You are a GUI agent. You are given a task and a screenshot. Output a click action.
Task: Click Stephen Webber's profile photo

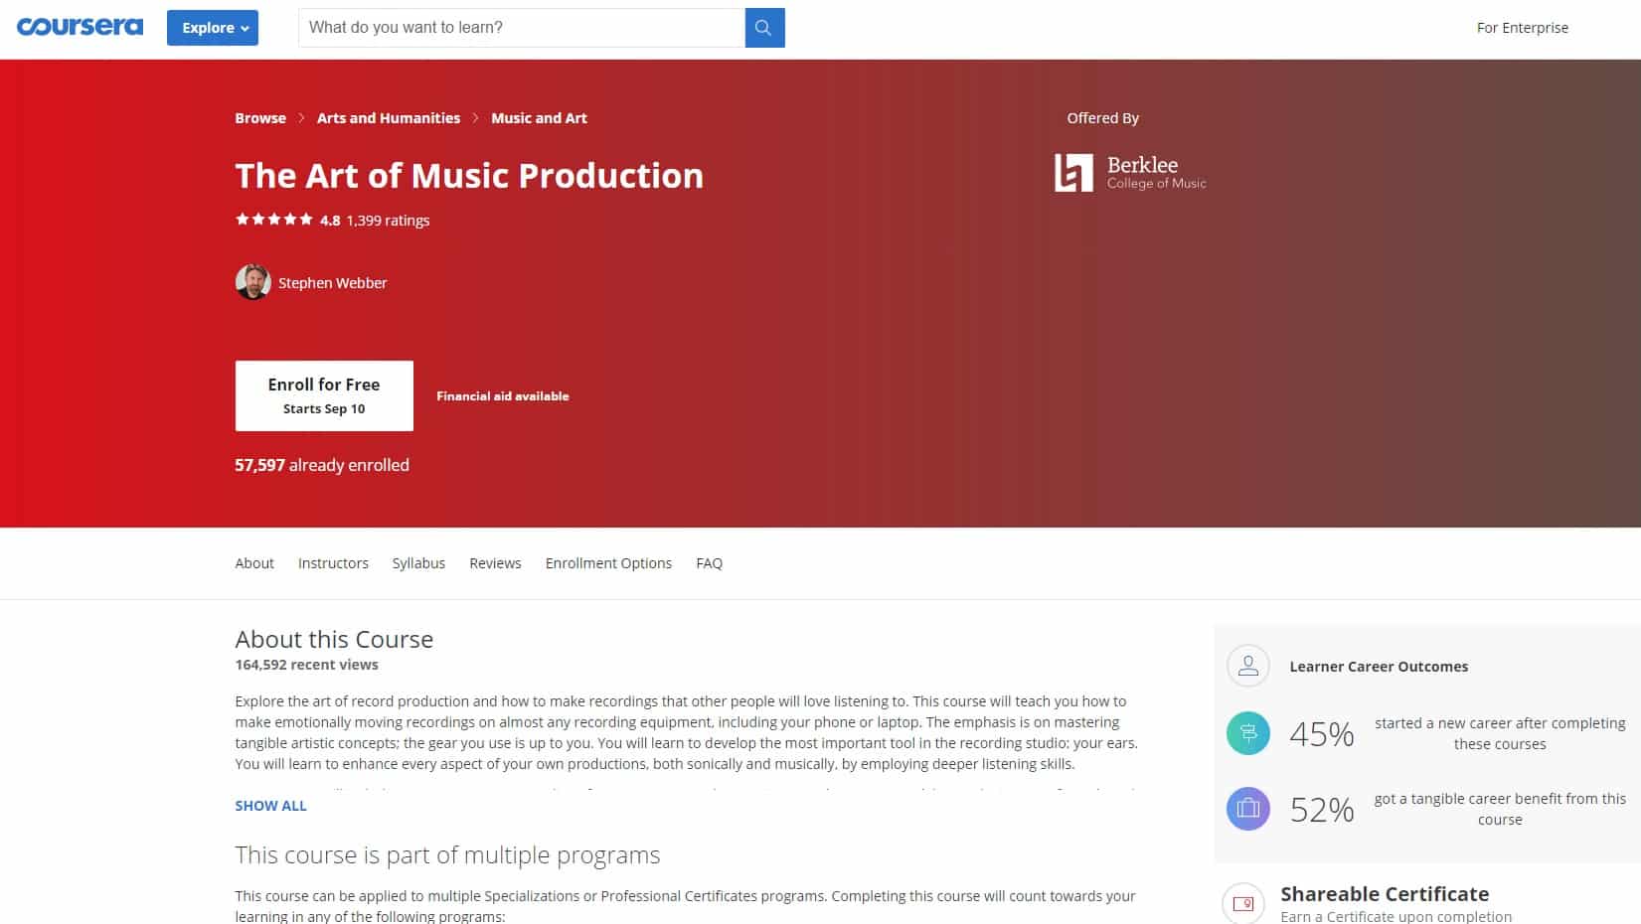tap(252, 282)
